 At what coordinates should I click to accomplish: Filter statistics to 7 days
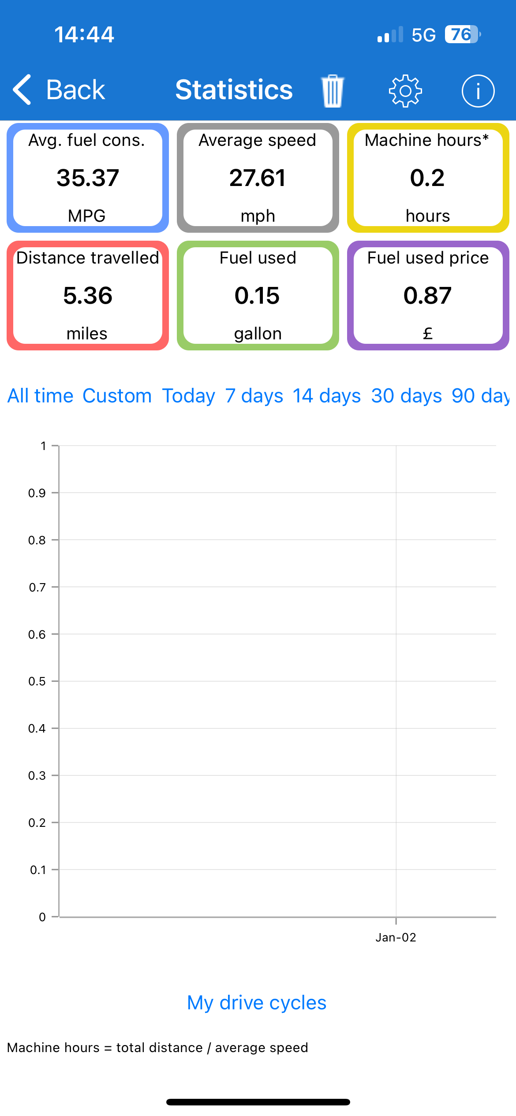[254, 396]
